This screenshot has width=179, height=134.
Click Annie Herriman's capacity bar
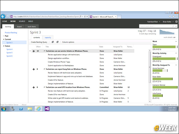point(160,71)
